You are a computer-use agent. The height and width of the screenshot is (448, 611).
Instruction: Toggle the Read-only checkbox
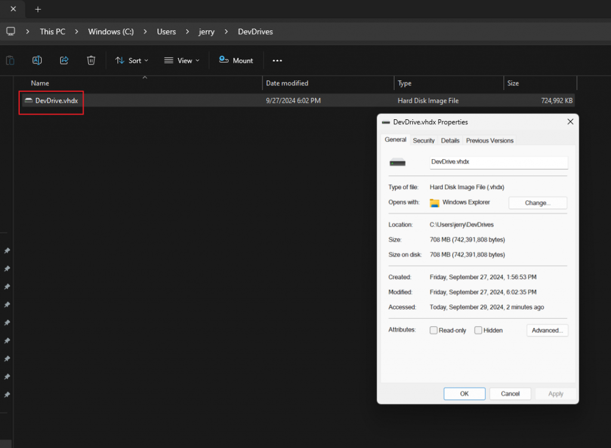433,330
